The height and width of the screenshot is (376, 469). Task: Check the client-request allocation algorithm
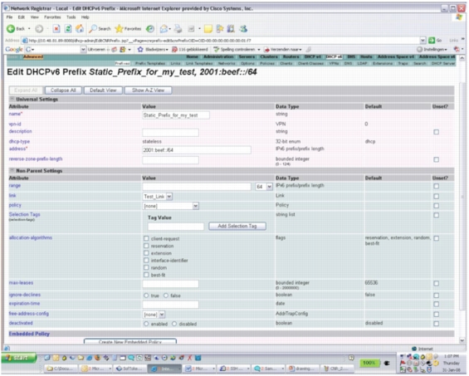(146, 238)
